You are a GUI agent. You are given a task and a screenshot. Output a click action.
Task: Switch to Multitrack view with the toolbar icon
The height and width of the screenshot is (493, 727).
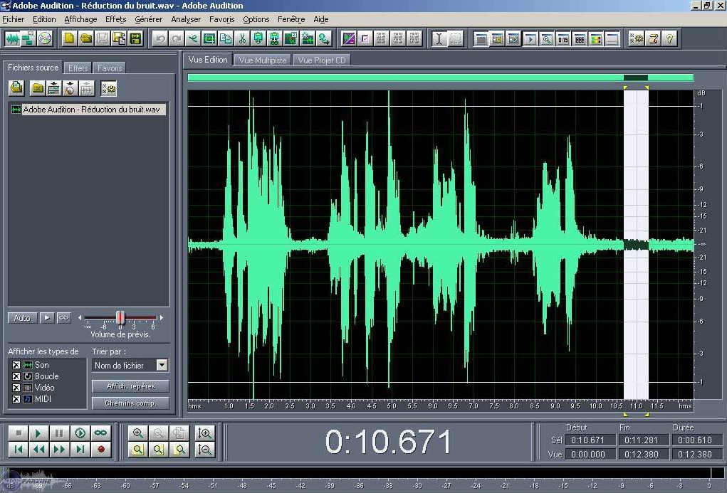point(28,38)
